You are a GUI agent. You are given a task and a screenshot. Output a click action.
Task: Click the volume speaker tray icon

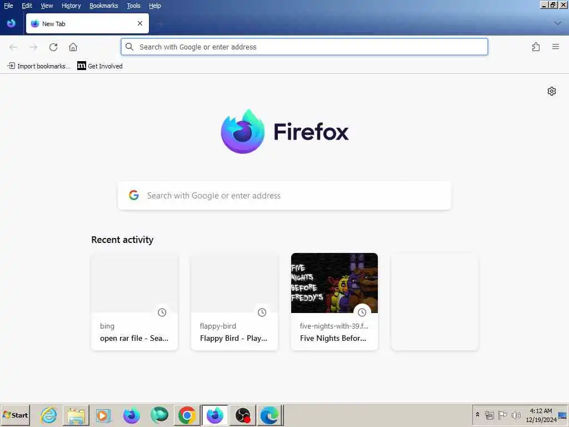pyautogui.click(x=516, y=415)
